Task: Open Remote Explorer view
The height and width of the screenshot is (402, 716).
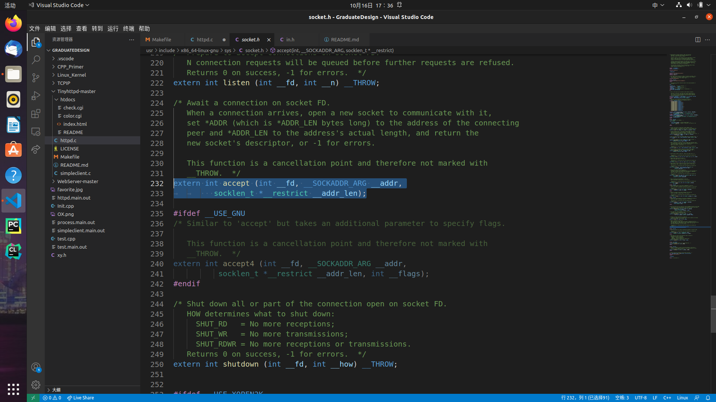Action: (x=36, y=131)
